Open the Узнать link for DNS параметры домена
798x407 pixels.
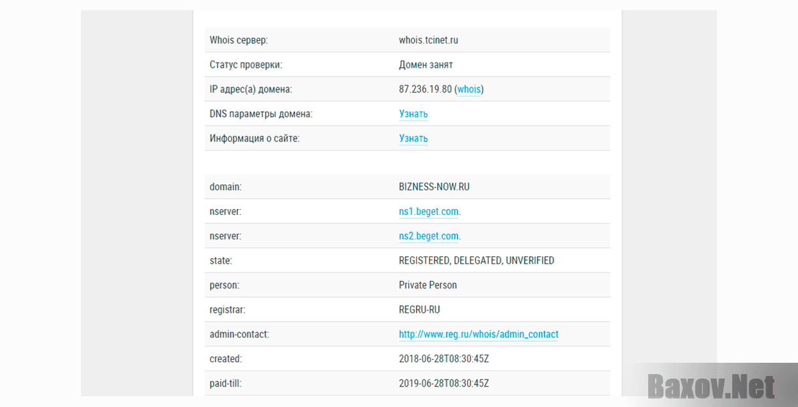point(413,114)
